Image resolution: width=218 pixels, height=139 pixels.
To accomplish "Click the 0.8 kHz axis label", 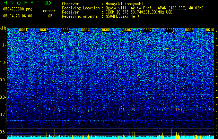I will pyautogui.click(x=3, y=97).
